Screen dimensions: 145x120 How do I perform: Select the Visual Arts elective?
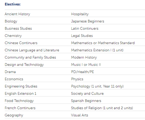tap(80, 115)
